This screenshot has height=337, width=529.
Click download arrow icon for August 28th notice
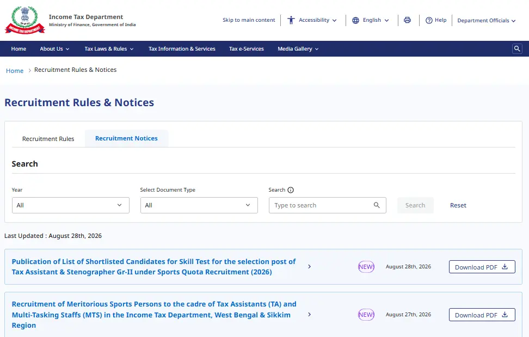click(x=505, y=266)
